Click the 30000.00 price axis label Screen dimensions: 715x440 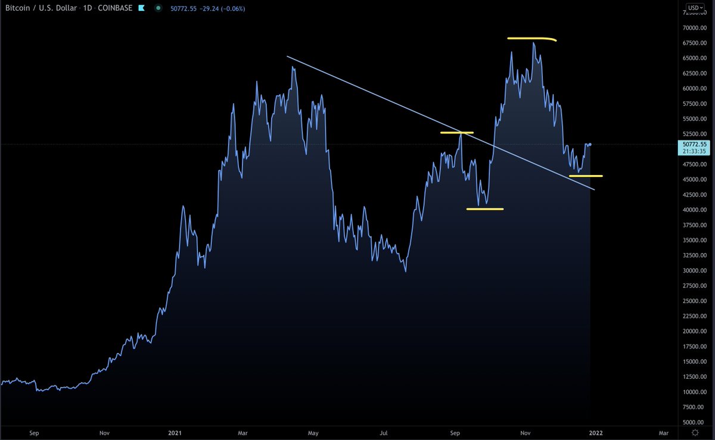click(695, 270)
